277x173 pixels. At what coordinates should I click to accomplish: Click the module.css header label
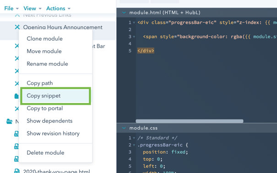143,128
